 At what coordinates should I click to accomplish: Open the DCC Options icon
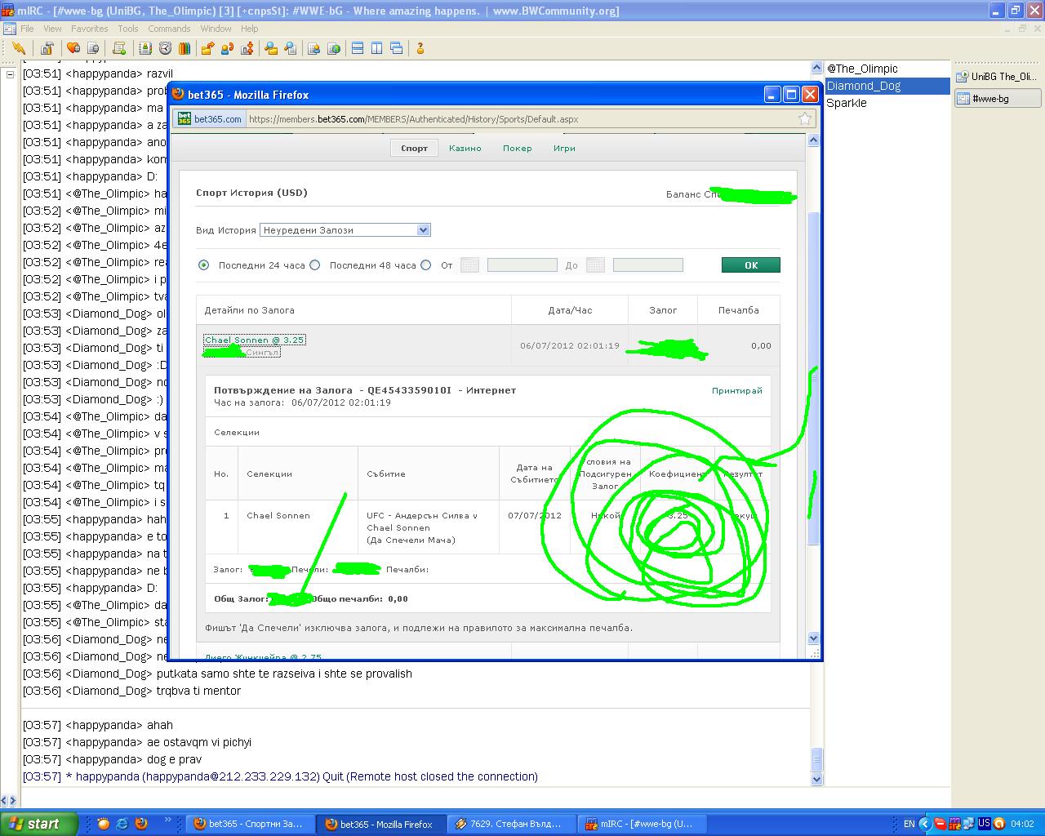click(247, 48)
